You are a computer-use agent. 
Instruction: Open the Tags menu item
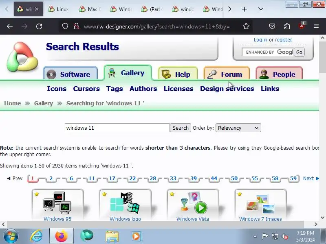point(115,89)
